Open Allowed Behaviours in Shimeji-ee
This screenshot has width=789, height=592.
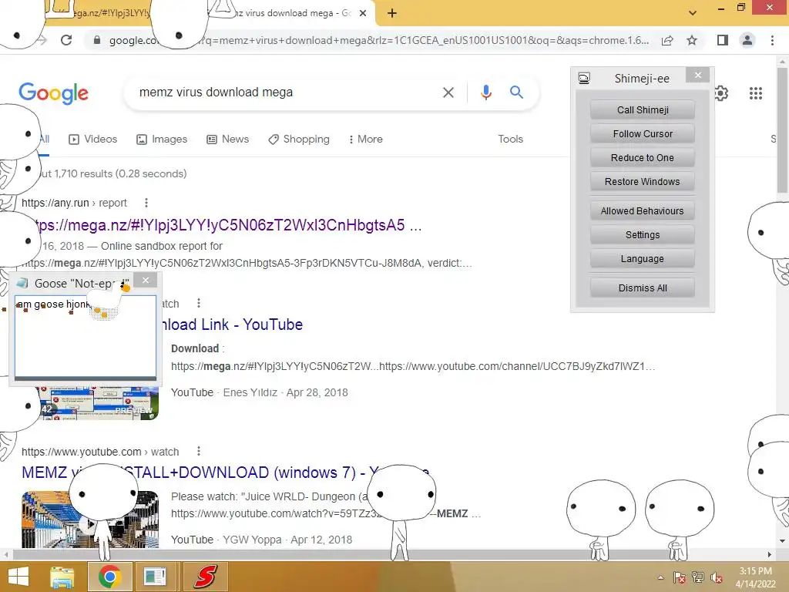click(x=643, y=211)
